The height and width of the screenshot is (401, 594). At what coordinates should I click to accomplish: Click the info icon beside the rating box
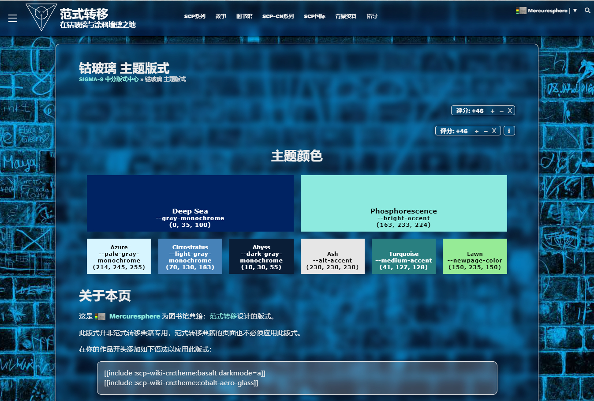pos(509,131)
